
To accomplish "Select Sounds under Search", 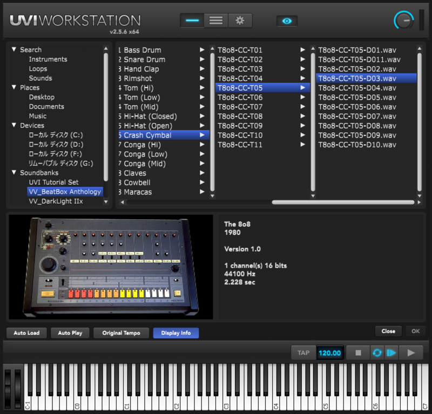I will 40,78.
